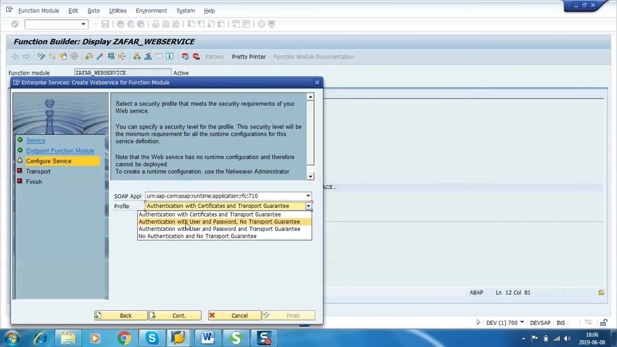
Task: Expand the DEV (1) 700 system dropdown
Action: pos(523,323)
